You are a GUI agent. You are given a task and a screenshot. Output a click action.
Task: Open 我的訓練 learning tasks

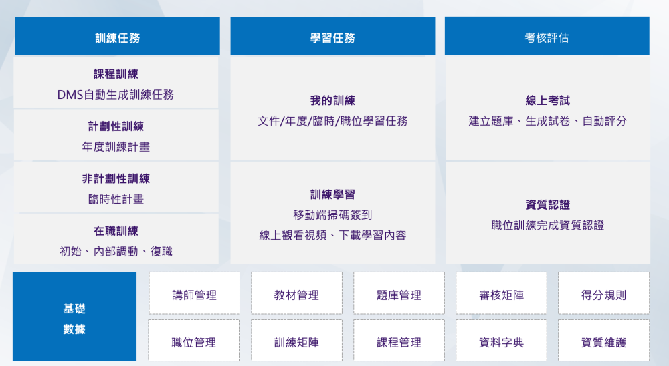tap(332, 110)
